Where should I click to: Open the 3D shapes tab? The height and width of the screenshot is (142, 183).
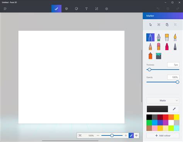[x=66, y=8]
